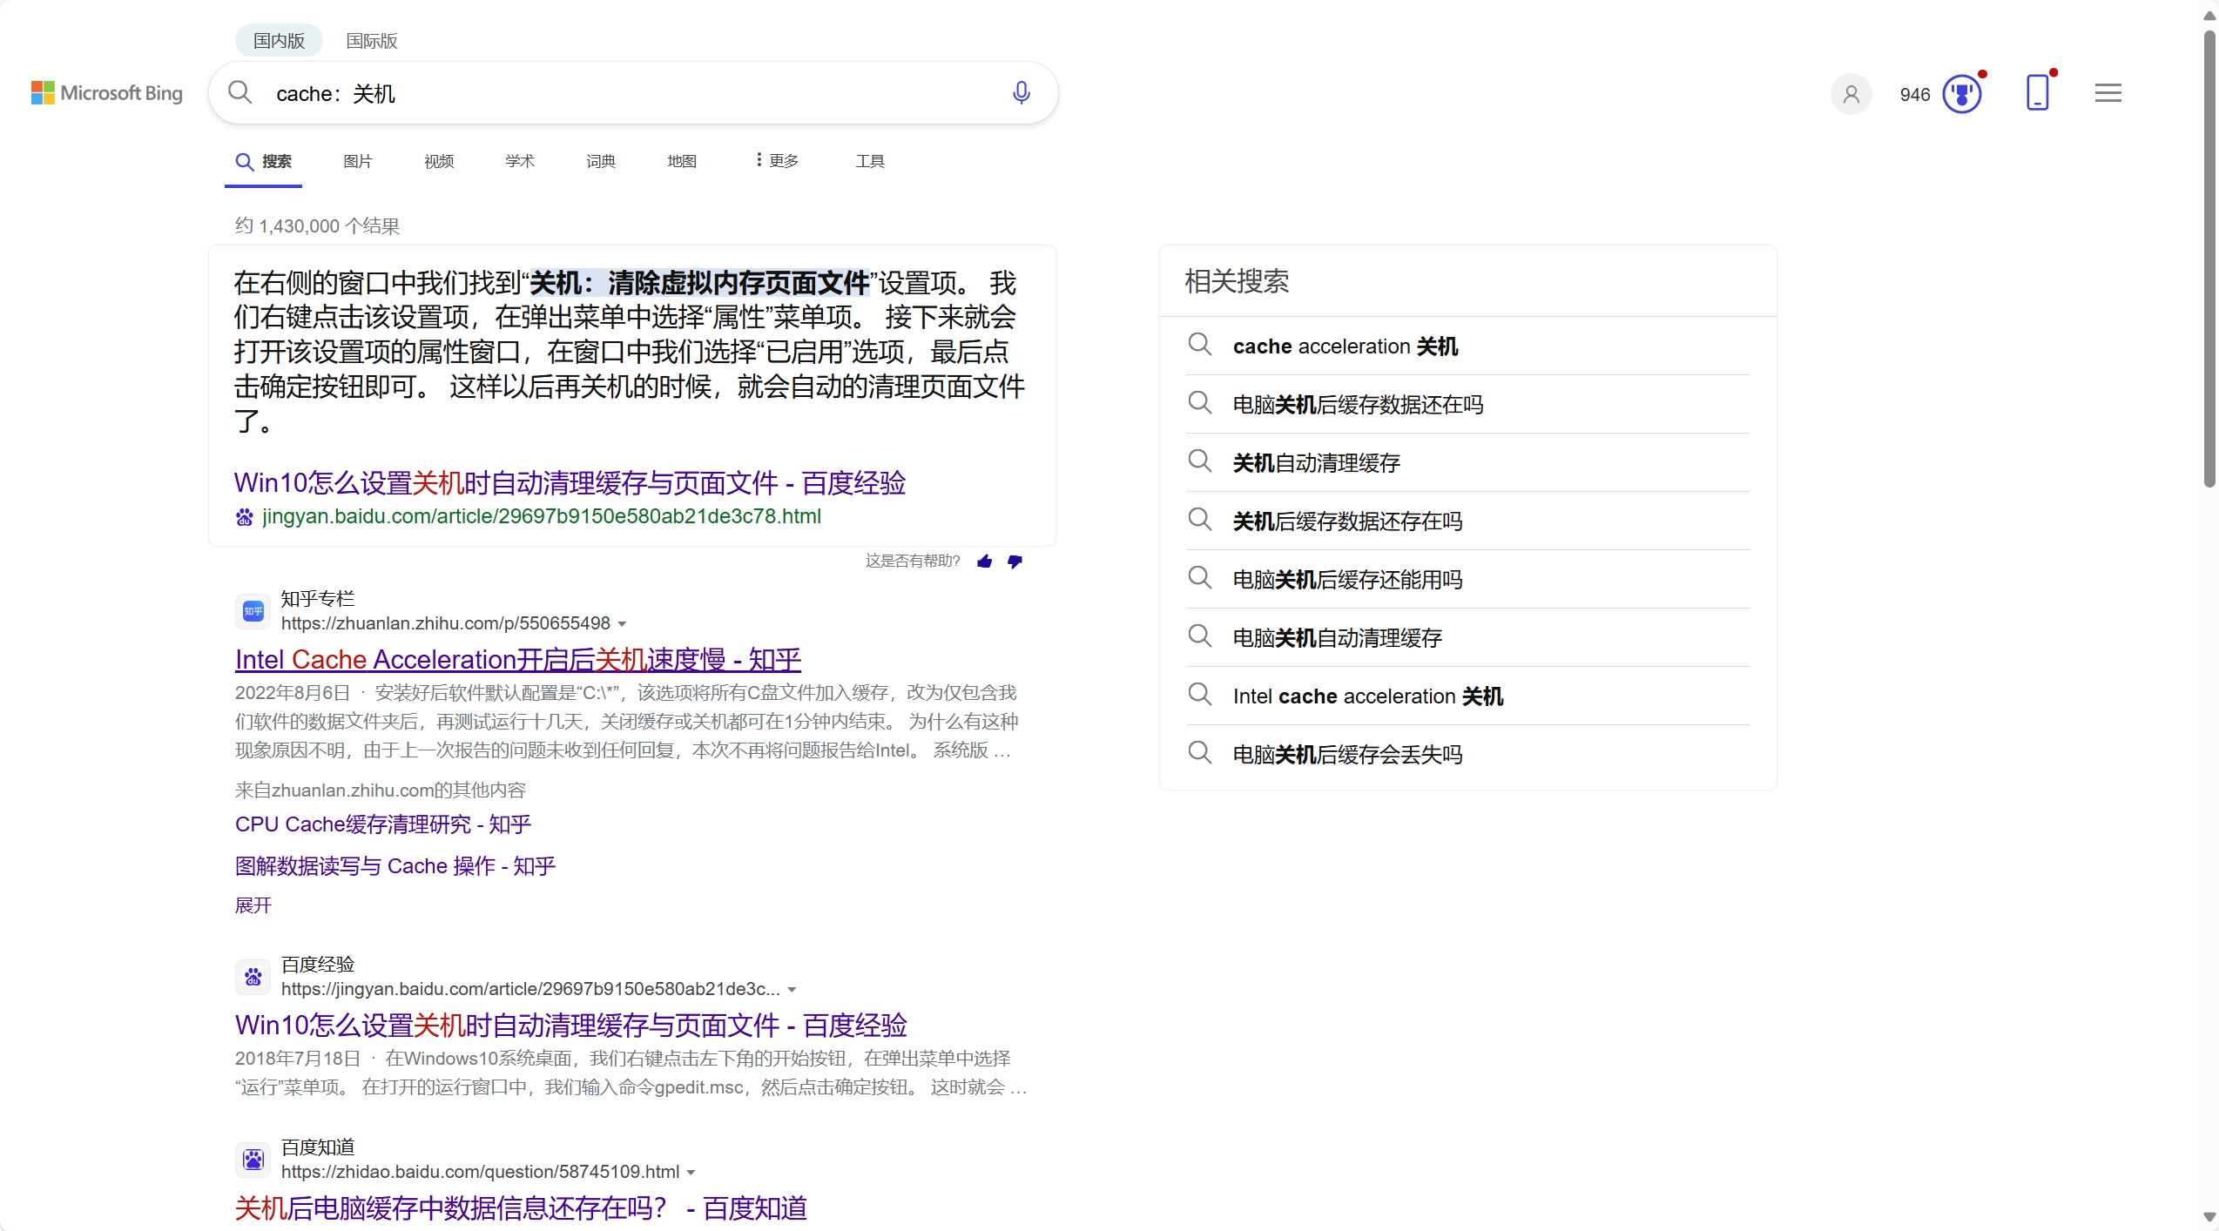Viewport: 2219px width, 1231px height.
Task: Select related search '电脑关机自动清理缓存'
Action: (x=1337, y=638)
